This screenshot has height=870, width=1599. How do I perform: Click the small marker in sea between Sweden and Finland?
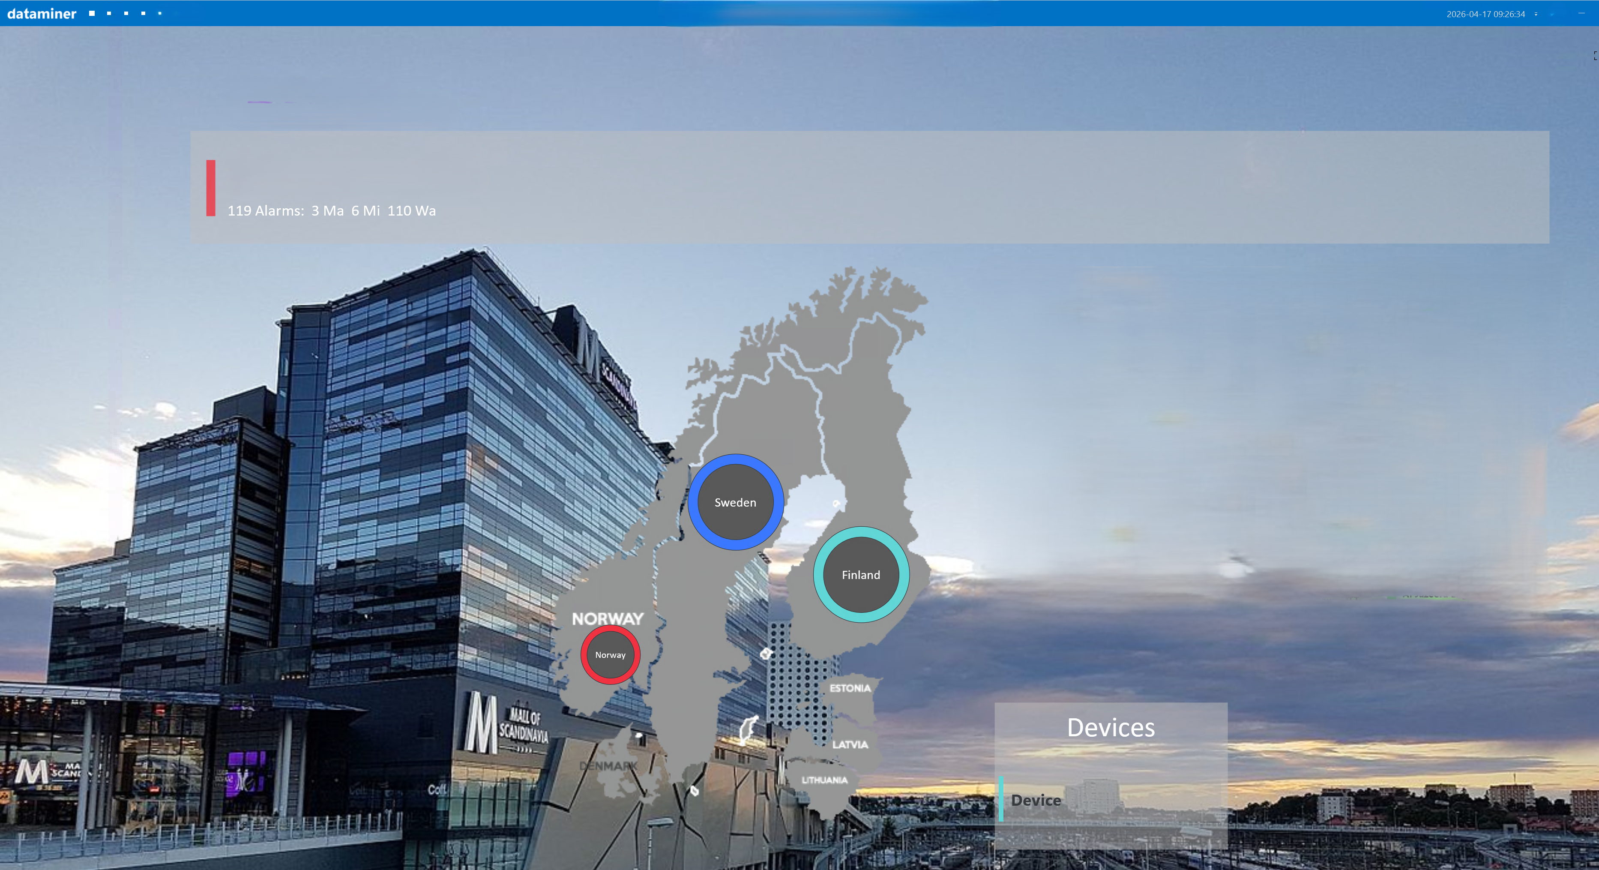(836, 503)
